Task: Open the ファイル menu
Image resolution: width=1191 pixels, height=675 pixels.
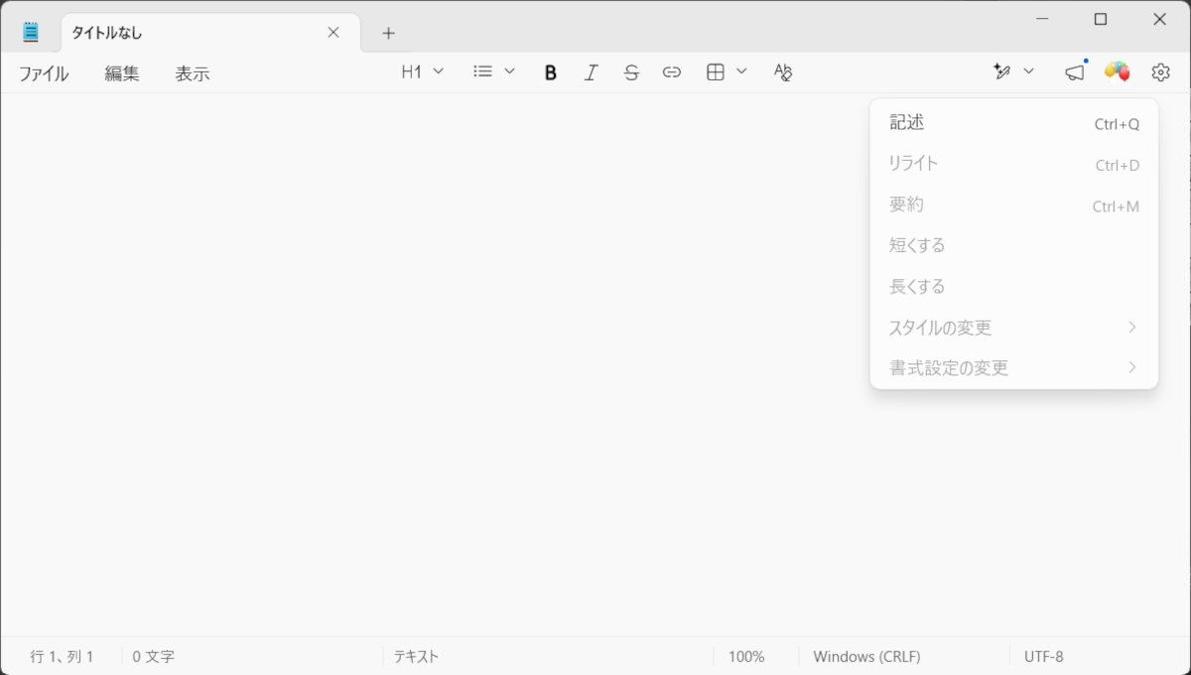Action: 44,73
